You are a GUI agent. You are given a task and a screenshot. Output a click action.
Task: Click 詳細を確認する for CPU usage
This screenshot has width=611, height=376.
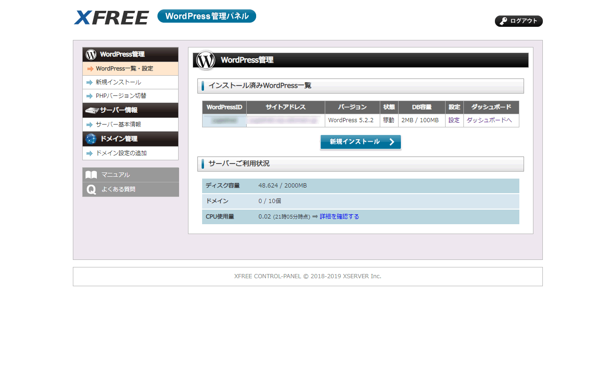(x=339, y=217)
